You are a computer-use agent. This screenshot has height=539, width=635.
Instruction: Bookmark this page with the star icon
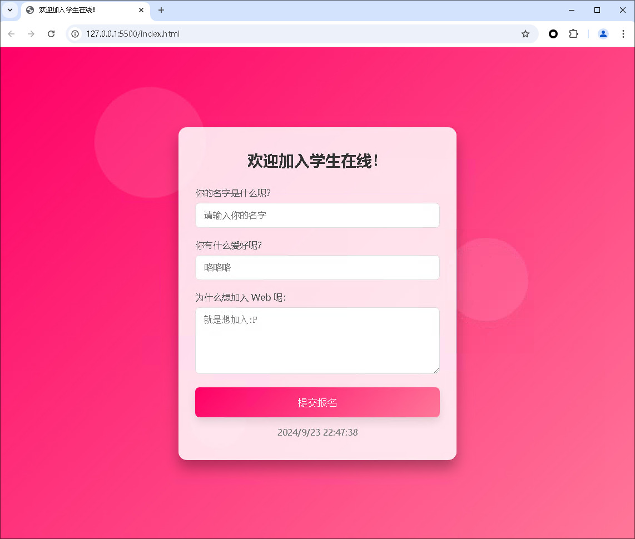tap(525, 34)
